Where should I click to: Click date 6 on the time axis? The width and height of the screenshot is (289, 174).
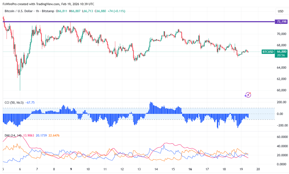[20, 169]
